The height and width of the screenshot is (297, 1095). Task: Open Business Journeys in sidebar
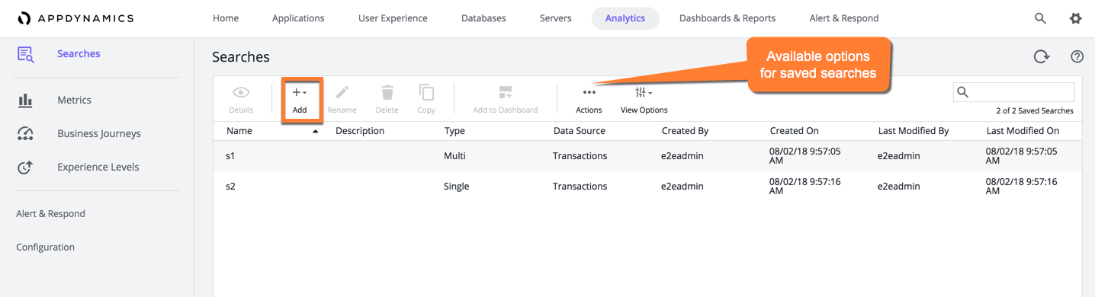99,133
